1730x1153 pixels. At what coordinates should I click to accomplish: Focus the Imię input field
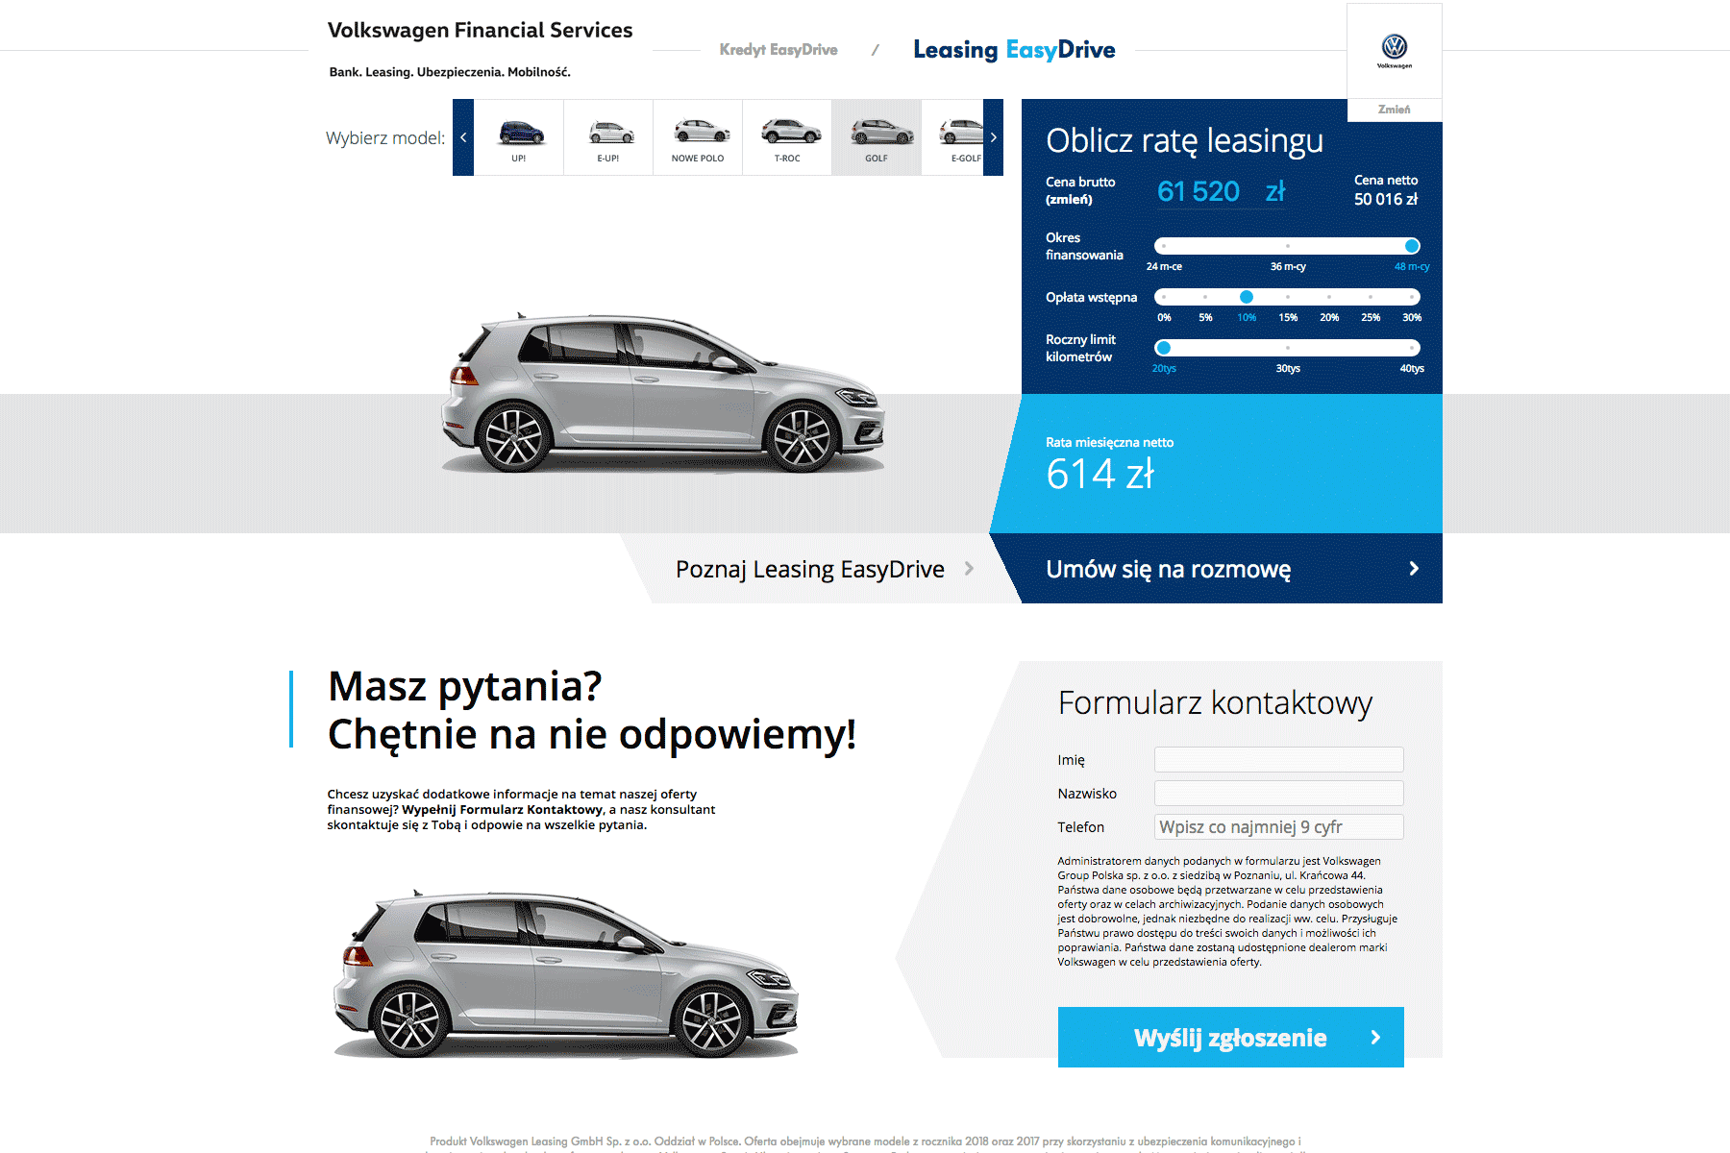point(1278,759)
